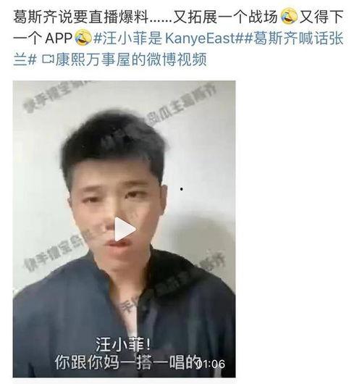Click the small black dot on the wall
Image resolution: width=362 pixels, height=384 pixels.
pos(182,189)
